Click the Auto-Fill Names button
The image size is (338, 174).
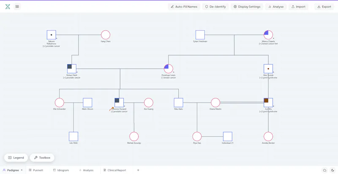click(x=184, y=7)
